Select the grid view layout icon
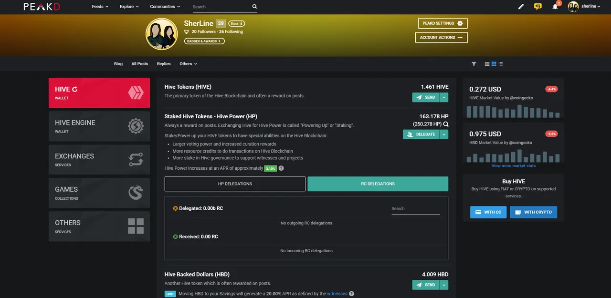Screen dimensions: 611x298 [494, 64]
